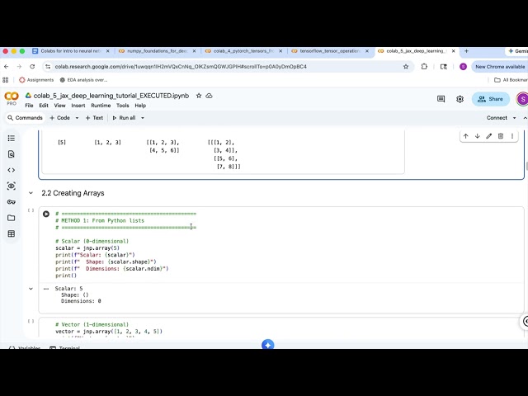Image resolution: width=528 pixels, height=396 pixels.
Task: Open Chrome profile avatar
Action: click(x=463, y=67)
